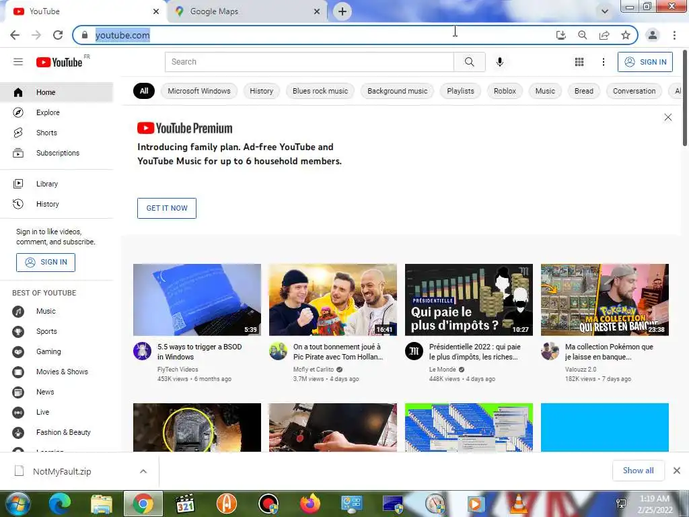This screenshot has height=517, width=689.
Task: Open Shorts from the sidebar
Action: pos(57,133)
